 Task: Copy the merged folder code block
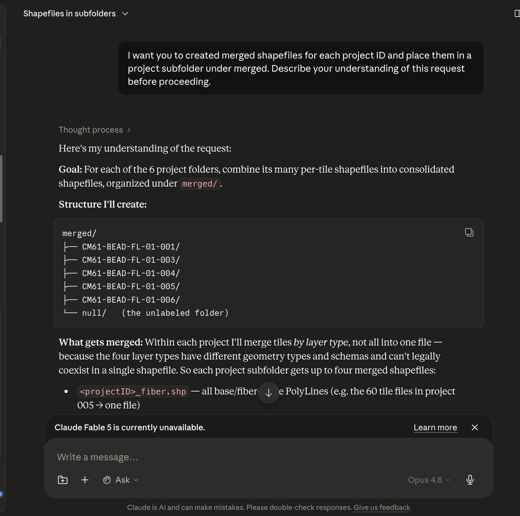tap(469, 232)
